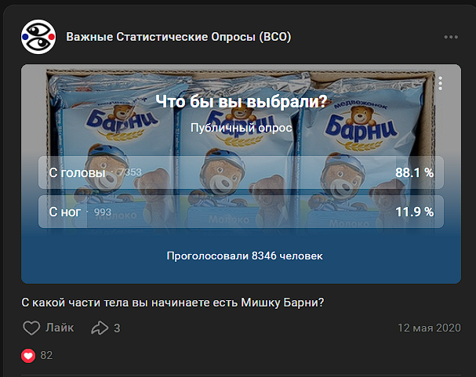Screen dimensions: 476x377
Task: Open Проголосовали 8346 человек voters link
Action: pyautogui.click(x=245, y=256)
